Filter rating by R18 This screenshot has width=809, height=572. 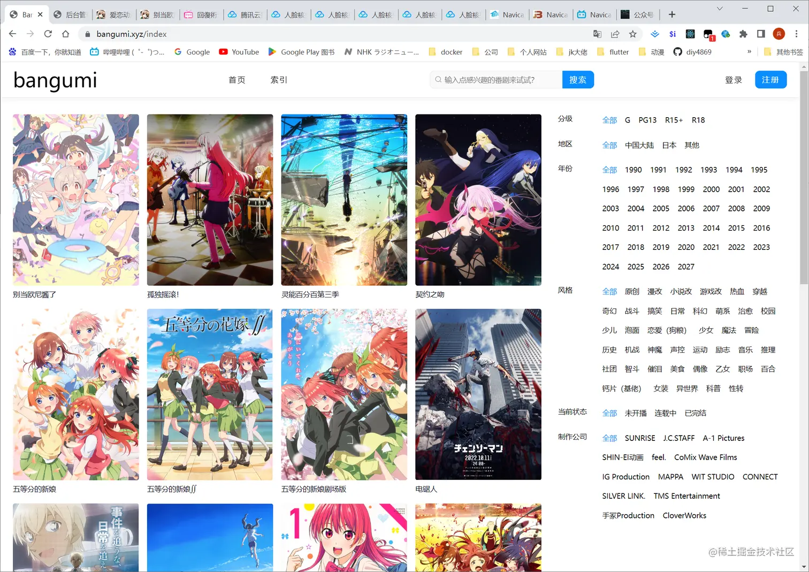(x=698, y=120)
